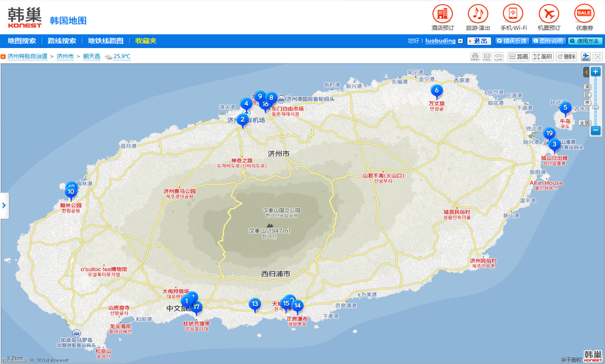Expand the left side panel arrow
Image resolution: width=605 pixels, height=364 pixels.
click(x=4, y=206)
